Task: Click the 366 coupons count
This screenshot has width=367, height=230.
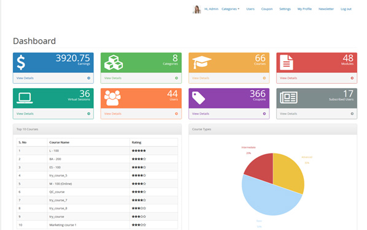Action: tap(258, 94)
